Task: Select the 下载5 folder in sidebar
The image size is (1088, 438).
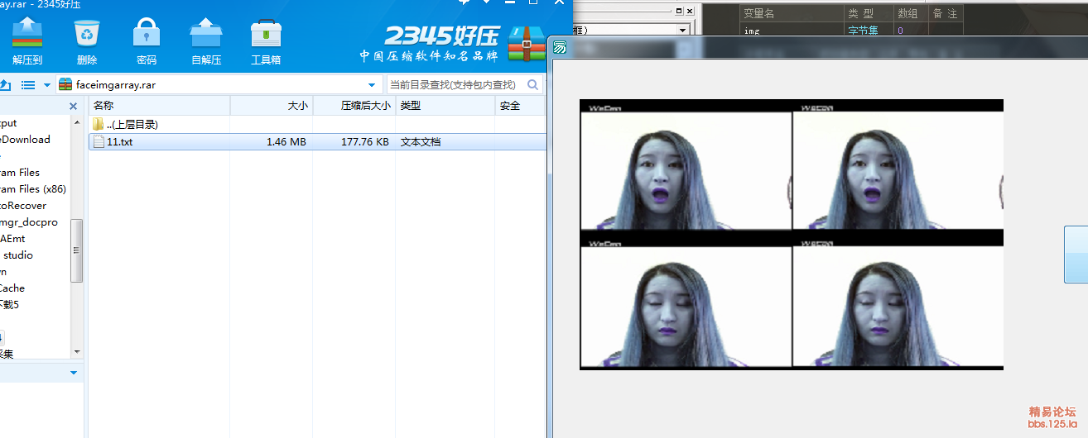Action: (x=10, y=305)
